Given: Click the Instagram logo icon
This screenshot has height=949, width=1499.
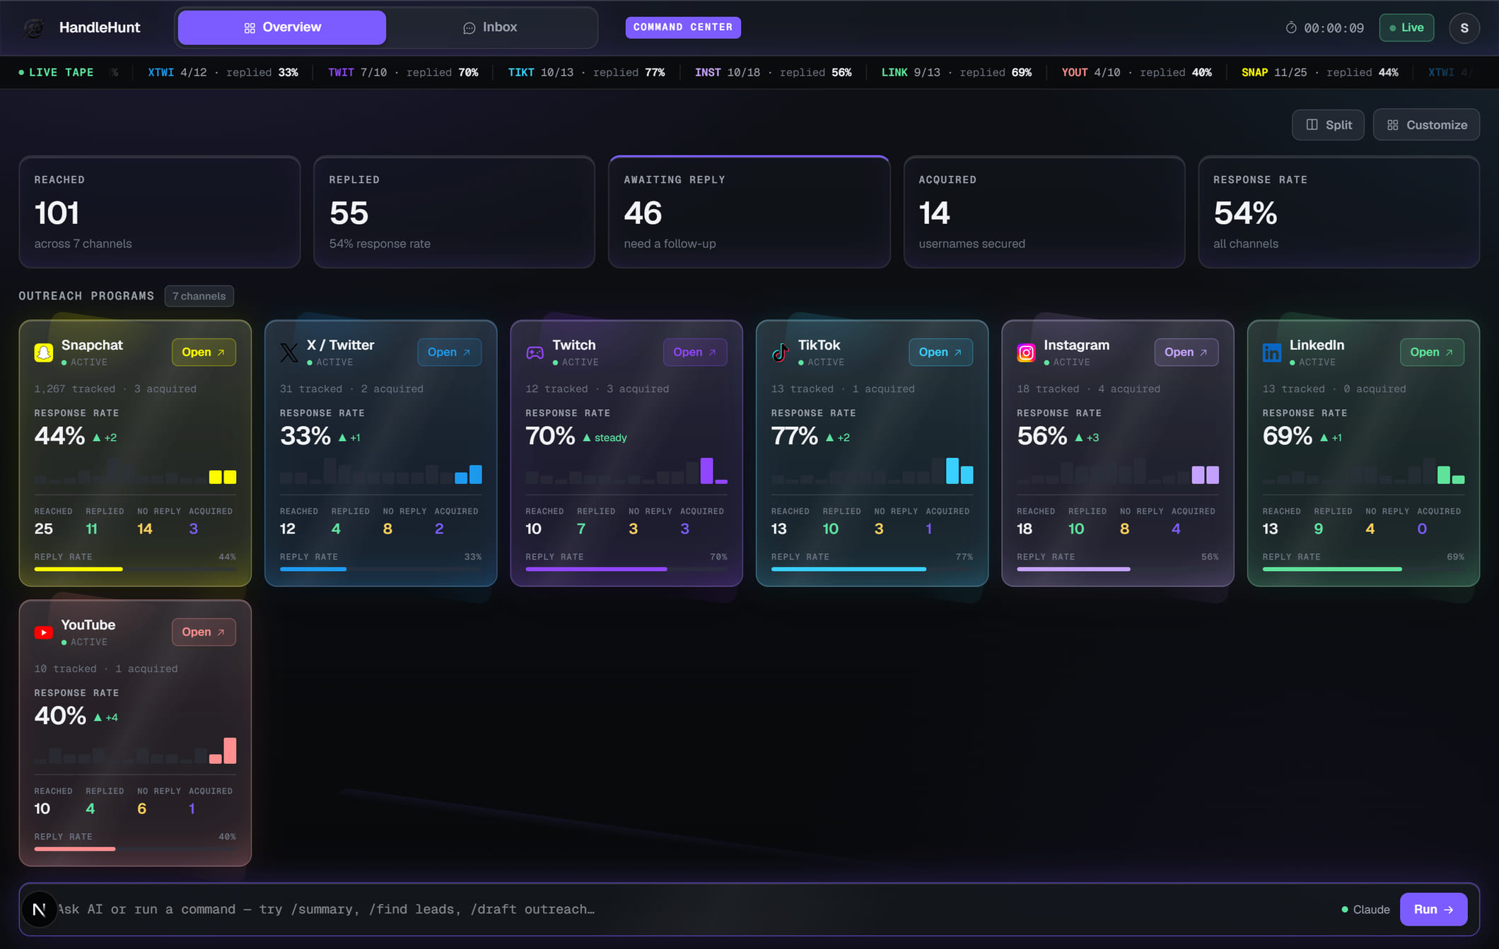Looking at the screenshot, I should (x=1026, y=352).
